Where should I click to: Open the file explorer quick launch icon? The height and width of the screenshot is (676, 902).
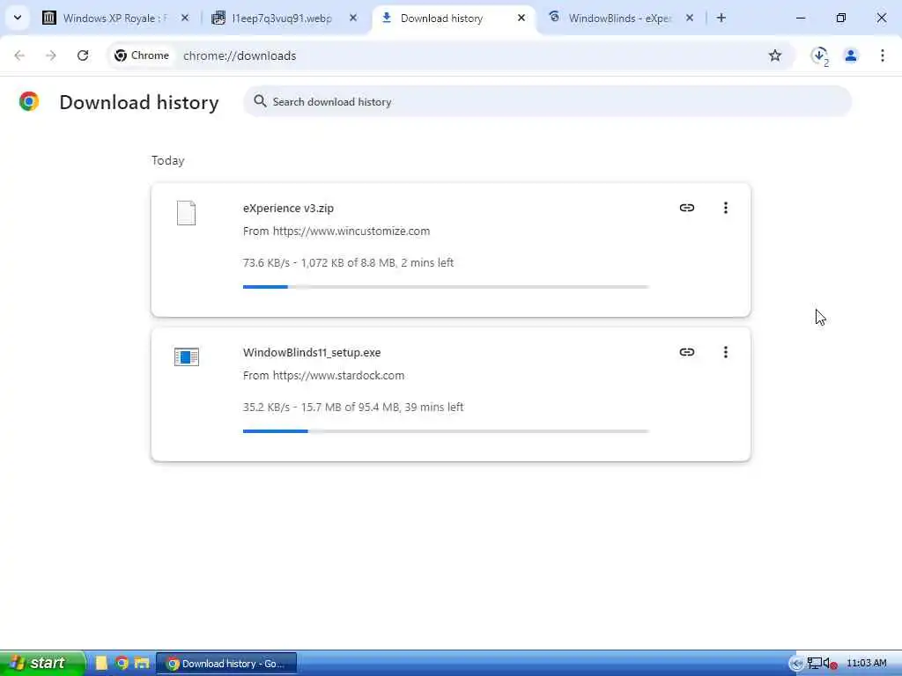(142, 664)
